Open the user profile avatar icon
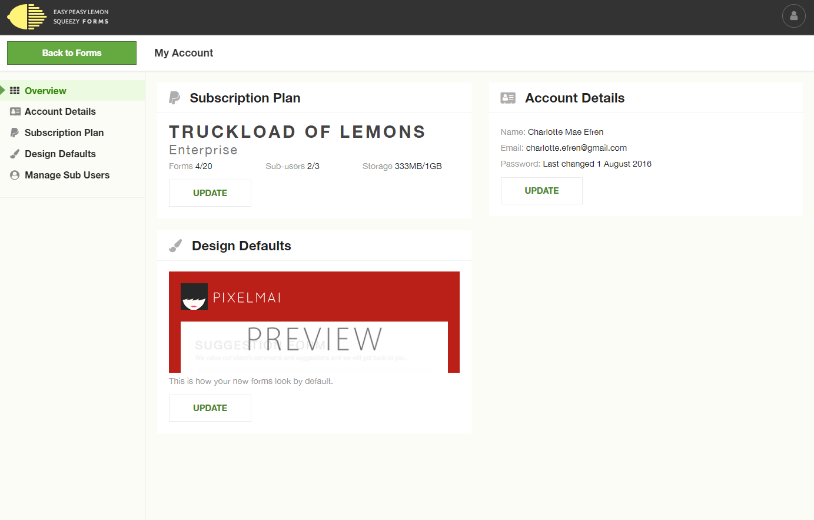The width and height of the screenshot is (814, 520). [793, 16]
